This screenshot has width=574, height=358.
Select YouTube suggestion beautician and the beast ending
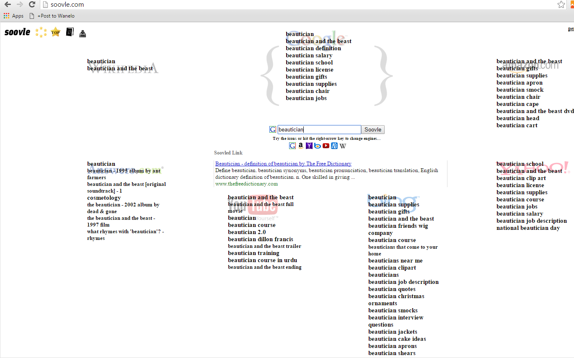point(265,267)
